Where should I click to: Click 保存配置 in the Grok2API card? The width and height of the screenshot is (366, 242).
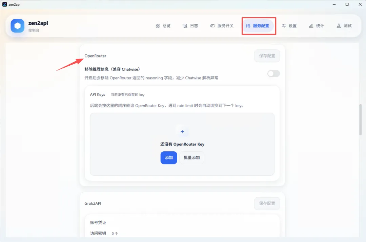[x=267, y=203]
